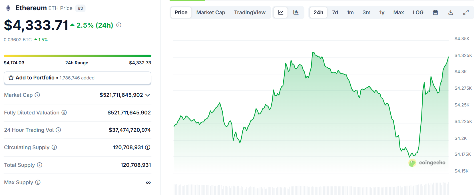Viewport: 476px width, 195px height.
Task: Click the infinity Max Supply value
Action: (148, 182)
